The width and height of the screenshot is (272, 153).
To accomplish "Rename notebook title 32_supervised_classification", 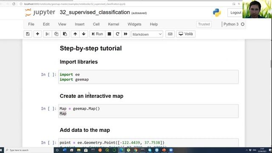I will click(95, 12).
